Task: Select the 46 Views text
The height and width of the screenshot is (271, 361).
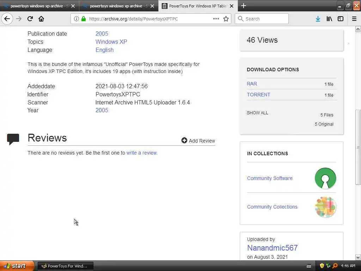Action: (x=262, y=40)
